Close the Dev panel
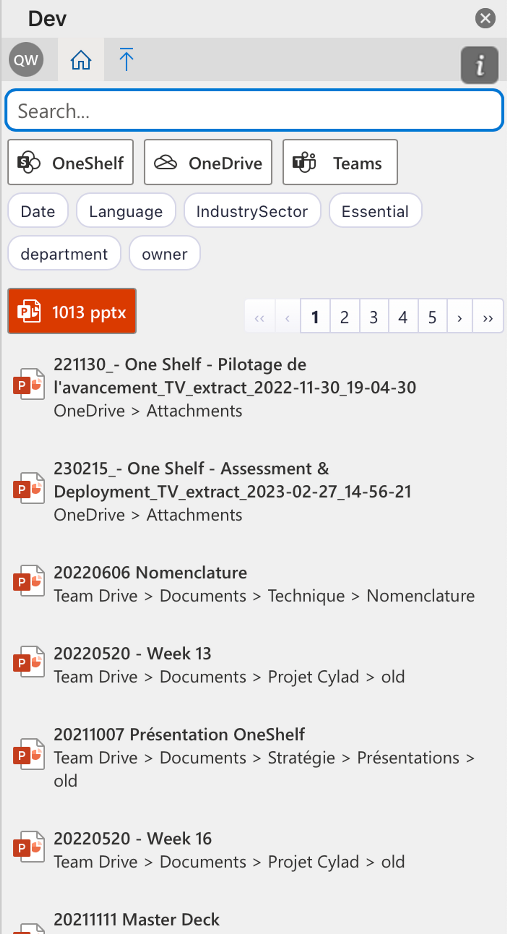 tap(485, 19)
